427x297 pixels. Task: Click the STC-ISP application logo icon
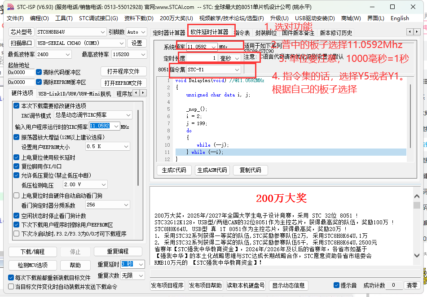pyautogui.click(x=10, y=7)
